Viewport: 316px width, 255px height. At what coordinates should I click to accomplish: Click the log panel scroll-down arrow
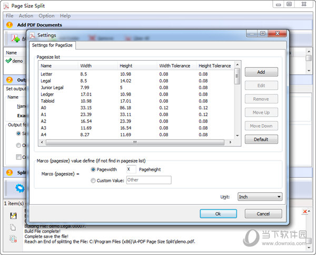pyautogui.click(x=309, y=248)
